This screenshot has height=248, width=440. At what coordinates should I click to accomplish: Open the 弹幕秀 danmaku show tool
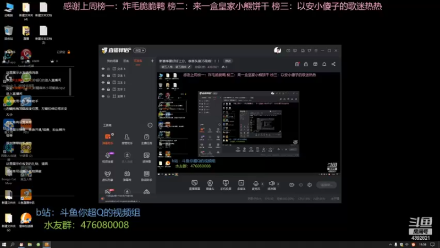[127, 176]
